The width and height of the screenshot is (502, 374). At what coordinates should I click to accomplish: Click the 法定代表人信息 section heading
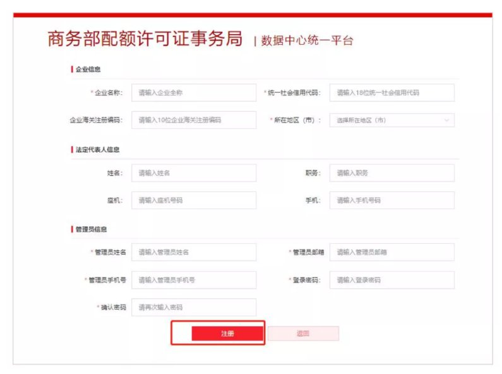tap(97, 150)
